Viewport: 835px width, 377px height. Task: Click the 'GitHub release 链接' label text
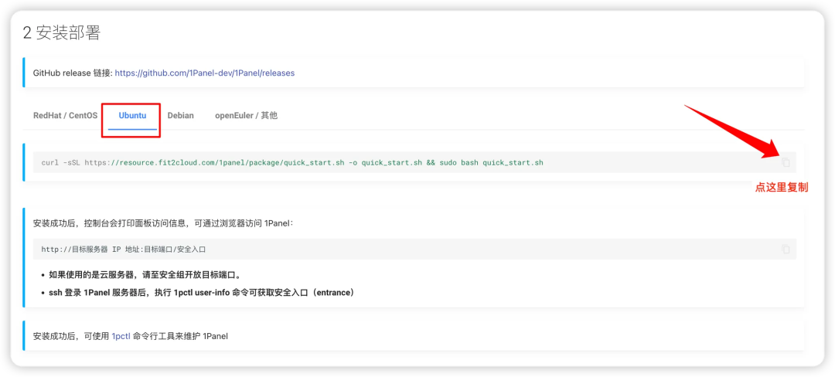[73, 73]
